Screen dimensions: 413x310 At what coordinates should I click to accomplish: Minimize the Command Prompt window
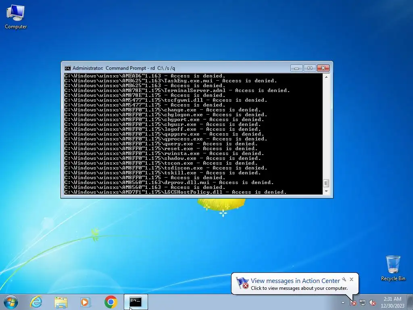point(296,68)
